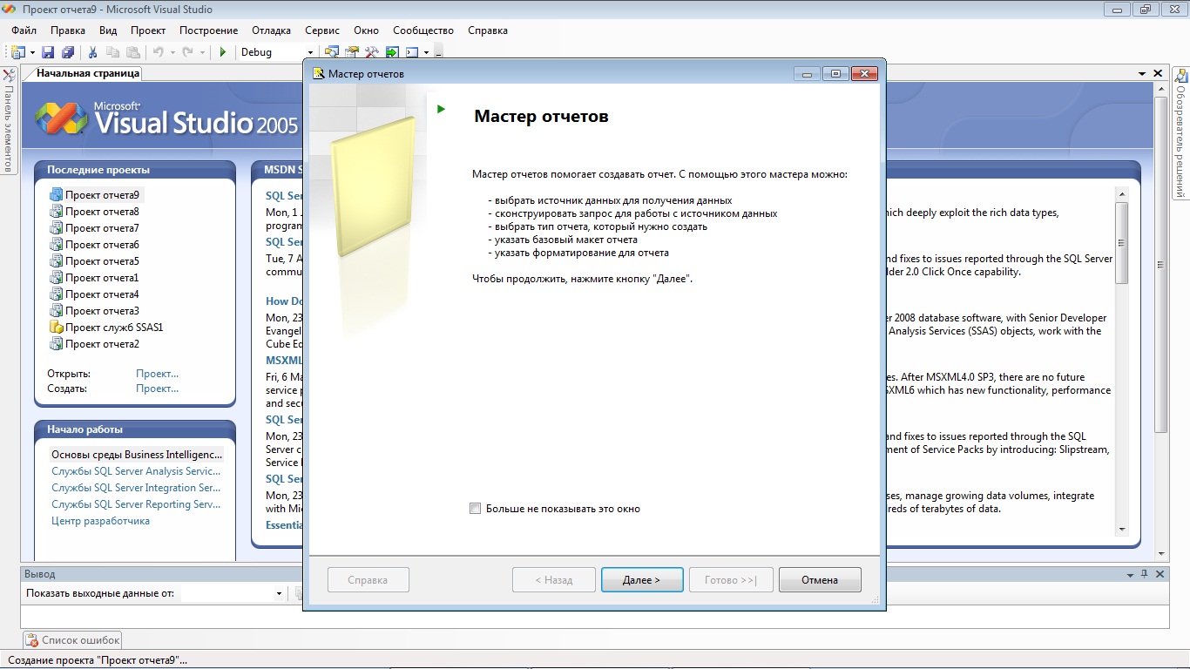Open the Построение menu

tap(209, 30)
